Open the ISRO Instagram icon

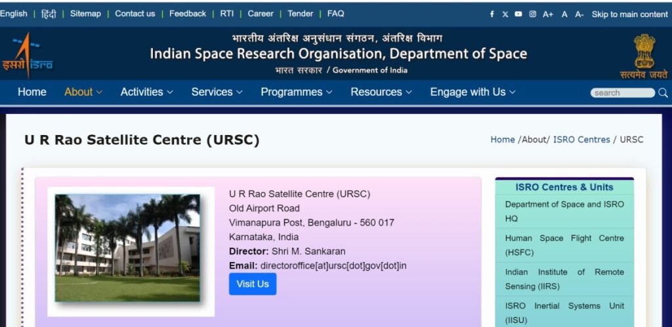(533, 14)
